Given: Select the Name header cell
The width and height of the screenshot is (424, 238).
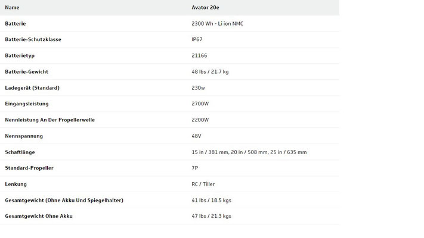Looking at the screenshot, I should (x=12, y=8).
